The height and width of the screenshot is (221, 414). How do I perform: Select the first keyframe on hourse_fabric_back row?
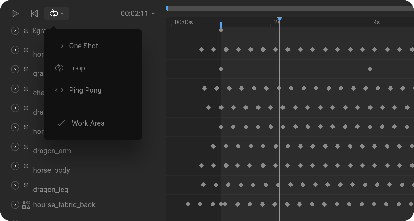point(188,204)
